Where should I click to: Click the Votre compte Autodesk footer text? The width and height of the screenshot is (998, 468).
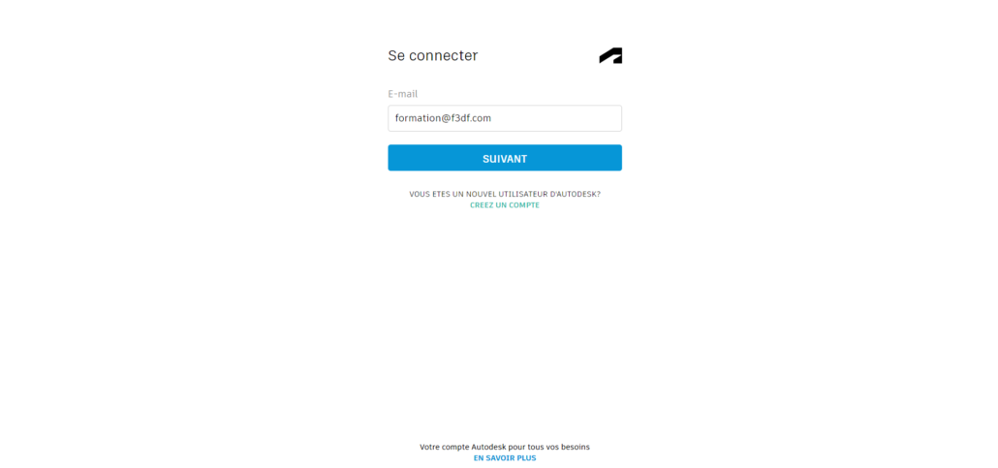(505, 447)
